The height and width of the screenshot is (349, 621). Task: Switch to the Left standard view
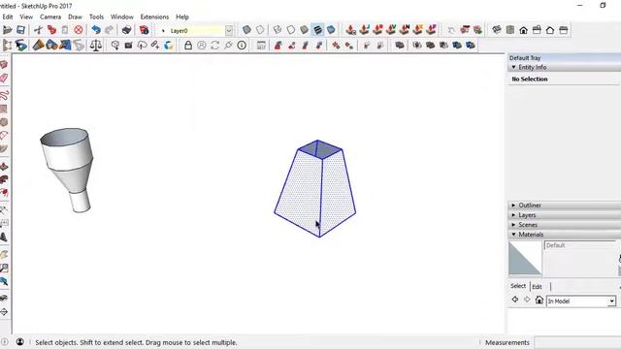(564, 30)
